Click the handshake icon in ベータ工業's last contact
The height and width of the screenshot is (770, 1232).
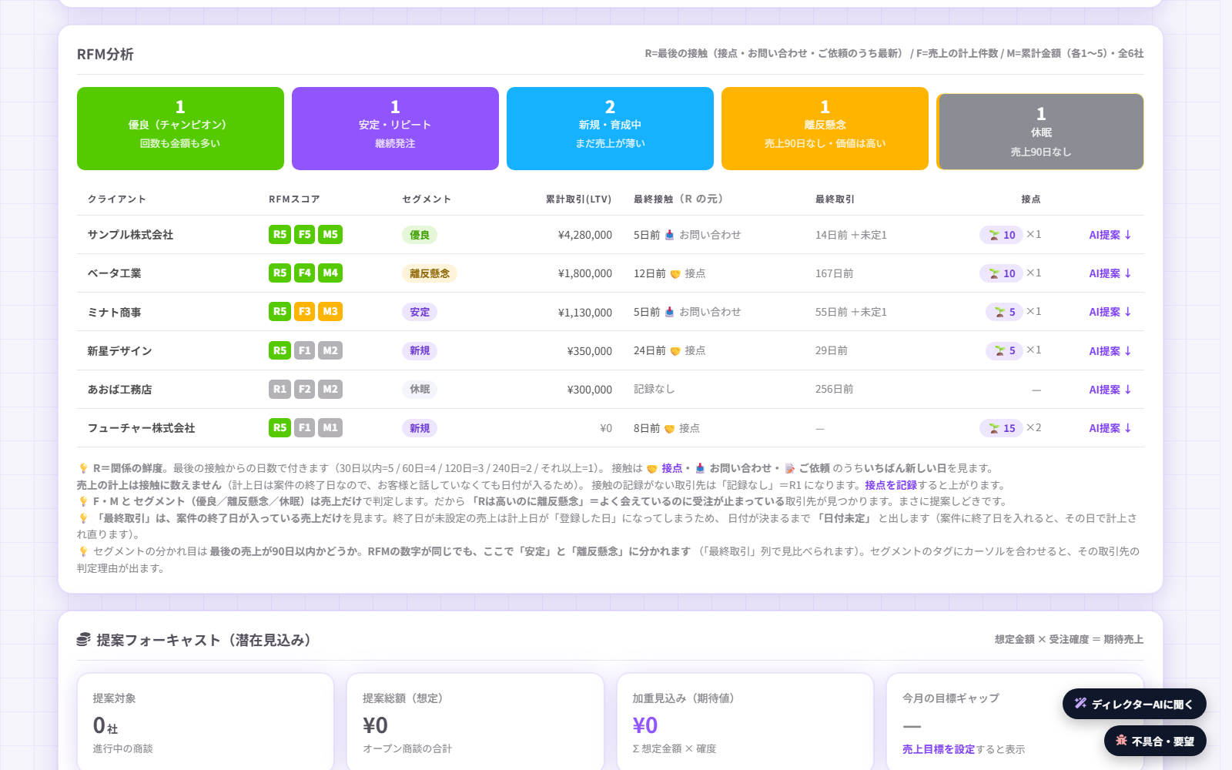[675, 273]
